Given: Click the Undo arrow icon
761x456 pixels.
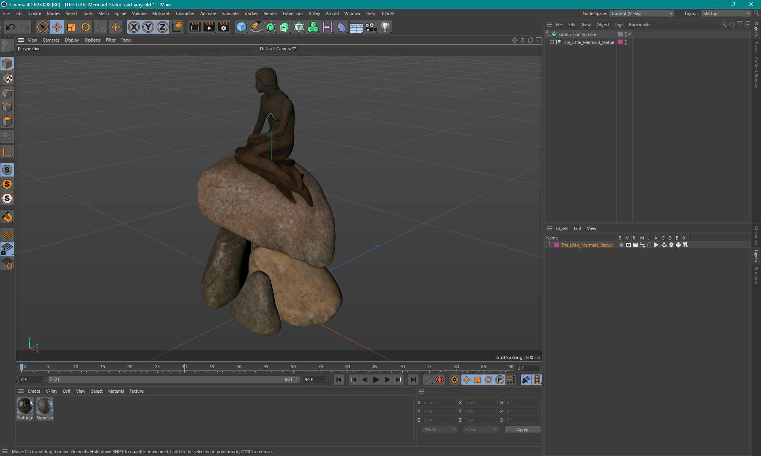Looking at the screenshot, I should pyautogui.click(x=11, y=27).
